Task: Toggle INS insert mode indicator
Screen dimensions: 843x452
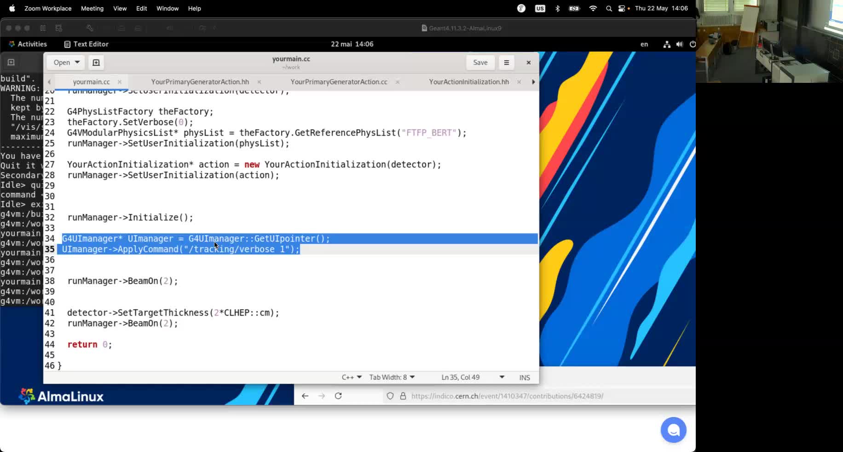Action: [524, 377]
